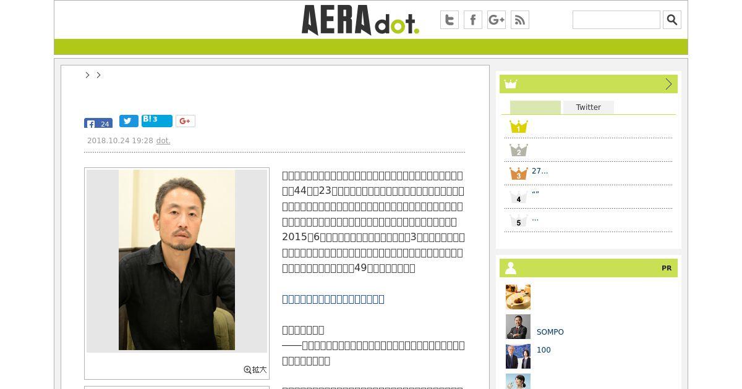Viewport: 742px width, 389px height.
Task: Click the article date 2018.10.24 19:28
Action: (x=120, y=141)
